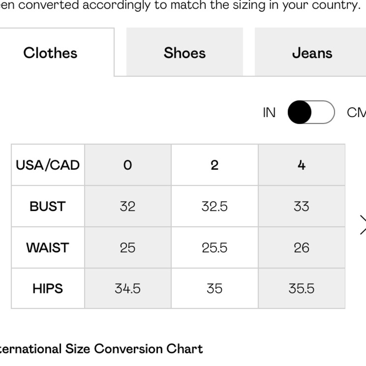Click the USA/CAD header cell
The width and height of the screenshot is (366, 366).
click(48, 165)
